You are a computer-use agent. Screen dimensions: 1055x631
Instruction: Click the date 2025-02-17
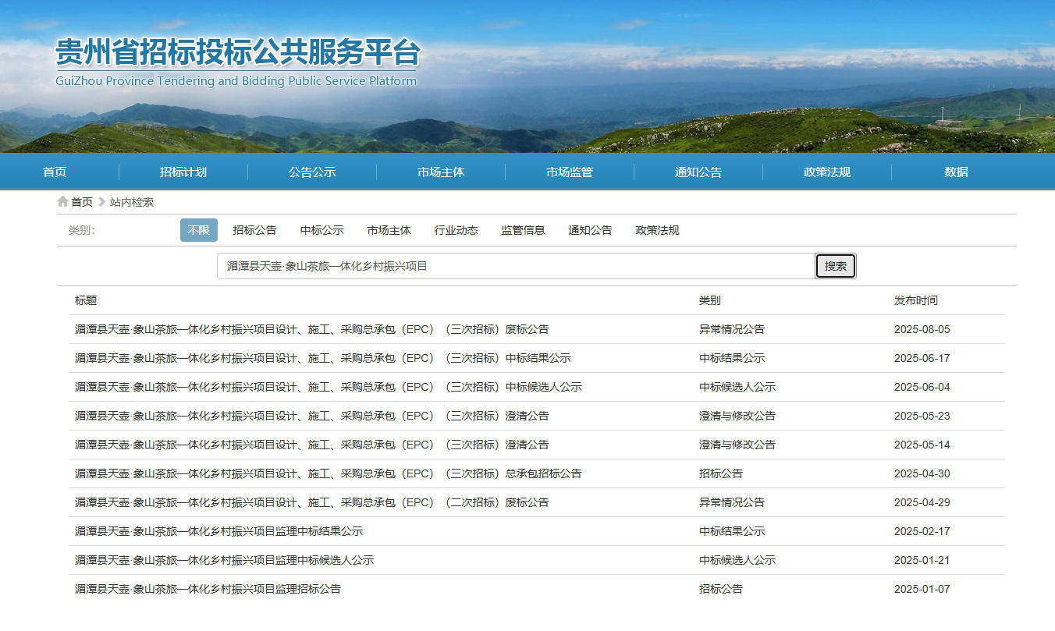922,531
